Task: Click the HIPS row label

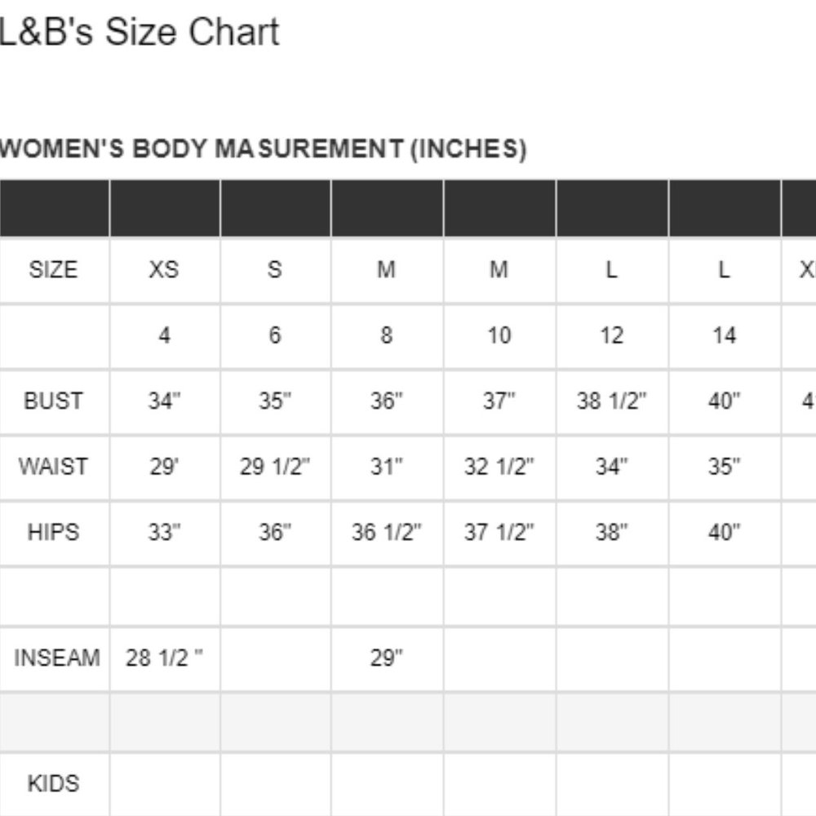Action: pos(53,532)
